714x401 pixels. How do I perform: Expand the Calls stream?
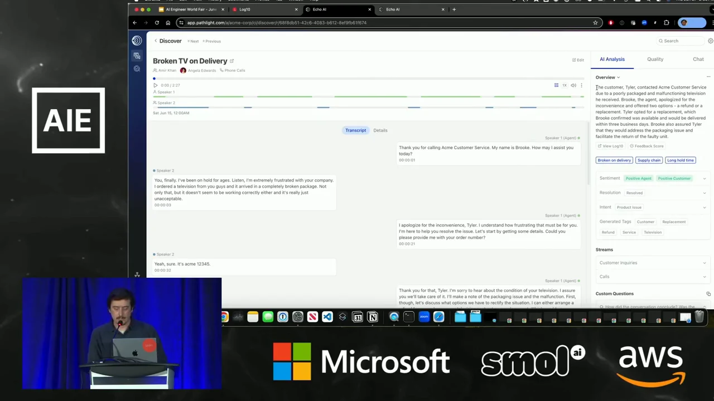(x=653, y=277)
